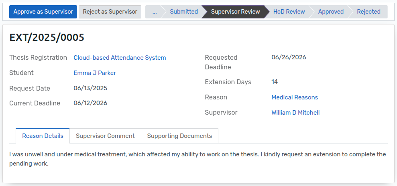Click Reject as Supervisor button
This screenshot has height=186, width=397.
tap(110, 12)
